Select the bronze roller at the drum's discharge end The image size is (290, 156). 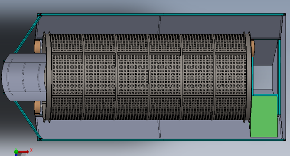click(252, 48)
